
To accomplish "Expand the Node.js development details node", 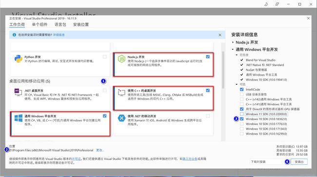I will [233, 42].
